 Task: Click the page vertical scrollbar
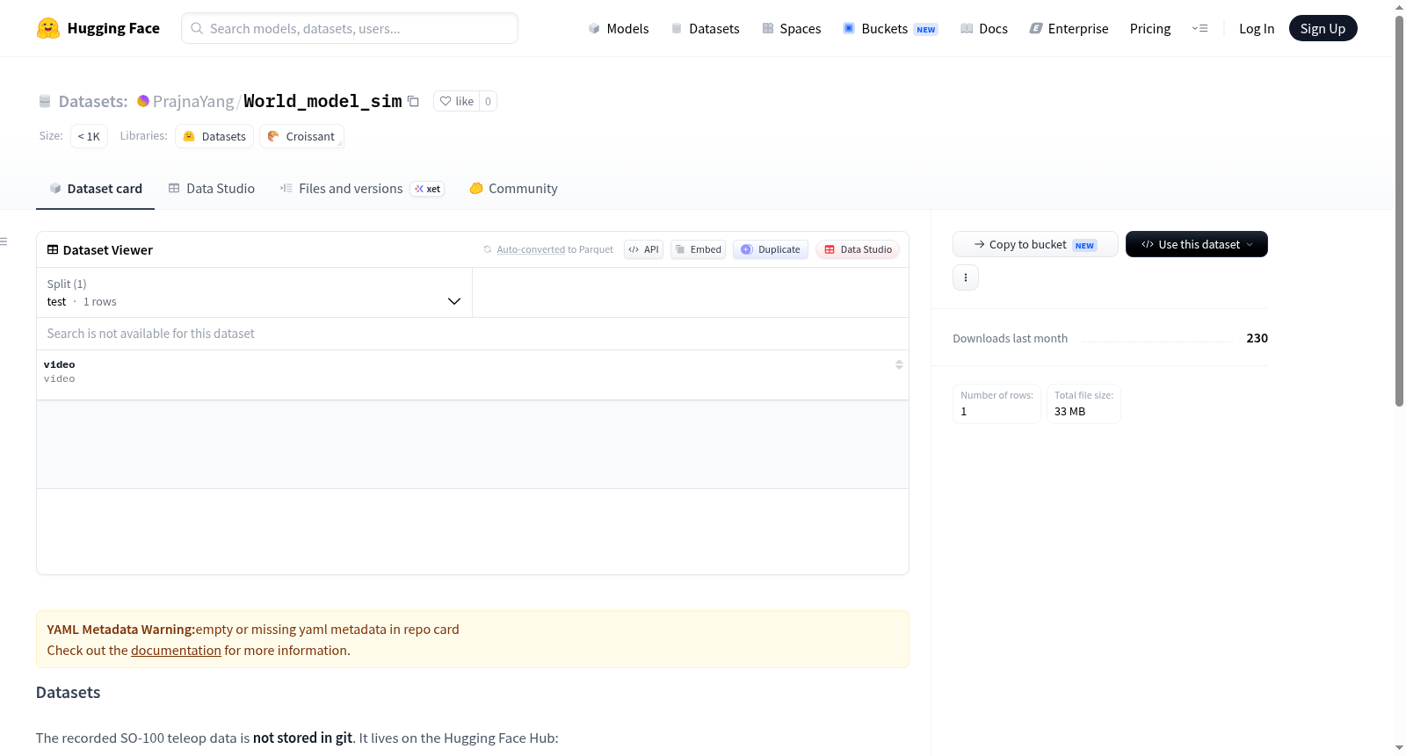(x=1399, y=211)
